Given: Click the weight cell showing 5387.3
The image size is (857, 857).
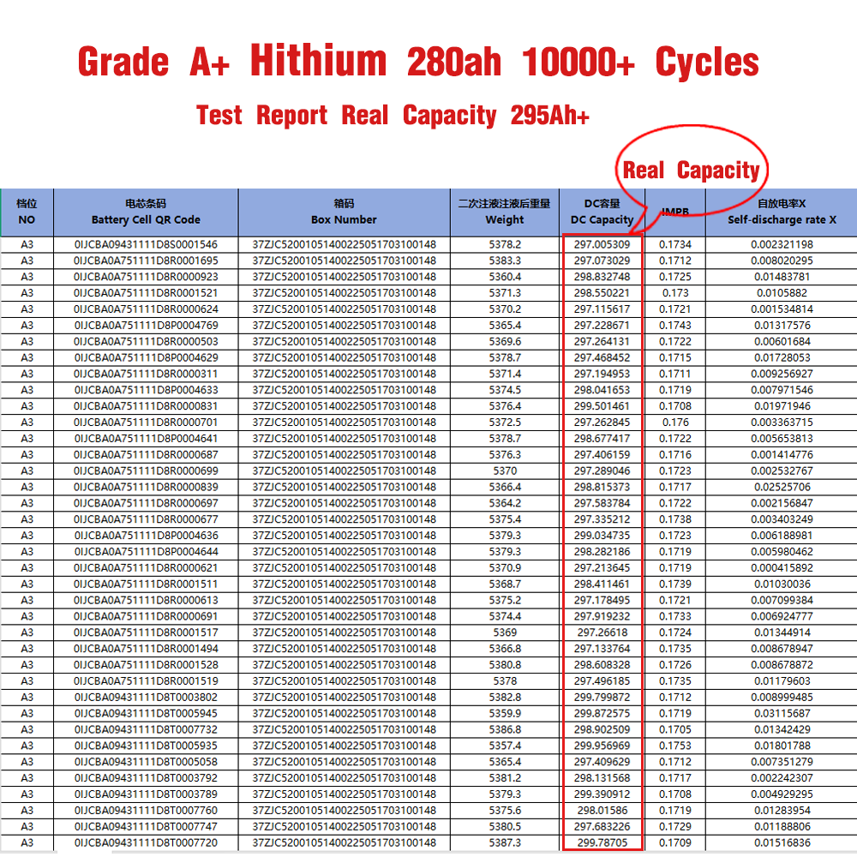Looking at the screenshot, I should coord(505,843).
